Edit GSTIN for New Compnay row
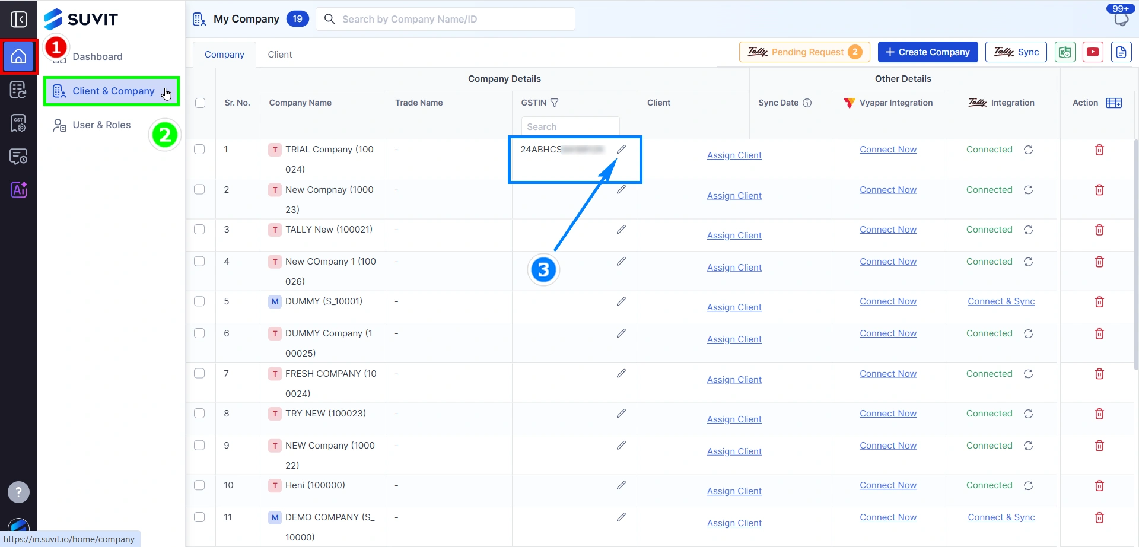This screenshot has width=1139, height=547. point(621,190)
